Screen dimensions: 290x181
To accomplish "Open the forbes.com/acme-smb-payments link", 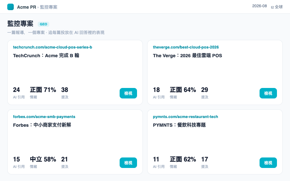I will tap(44, 117).
